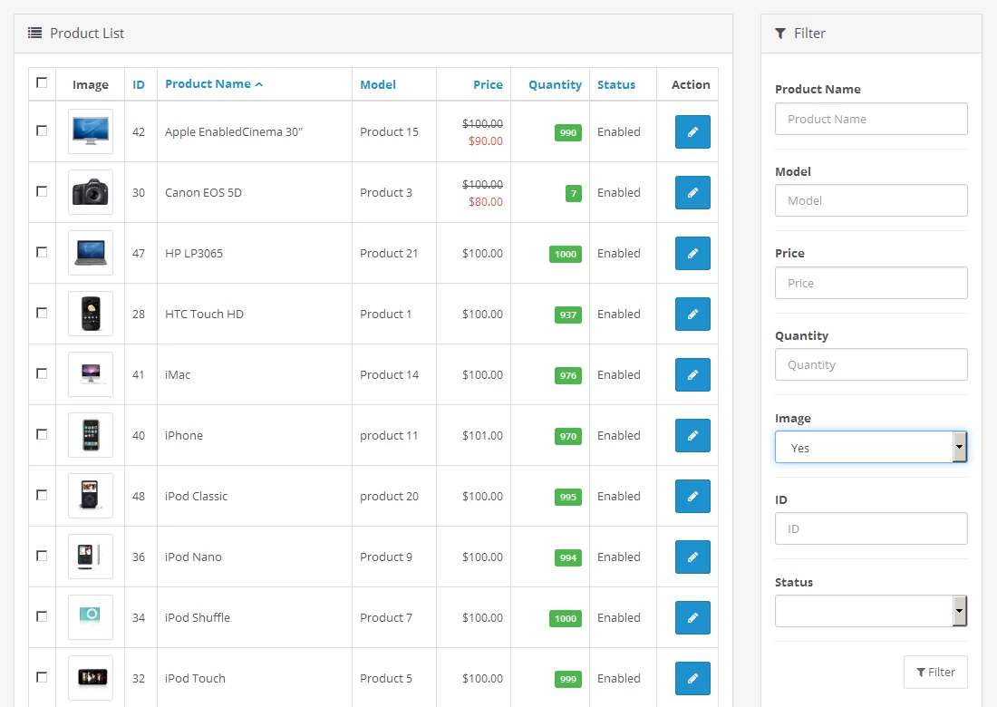Click the 937 quantity badge
This screenshot has height=707, width=997.
567,315
